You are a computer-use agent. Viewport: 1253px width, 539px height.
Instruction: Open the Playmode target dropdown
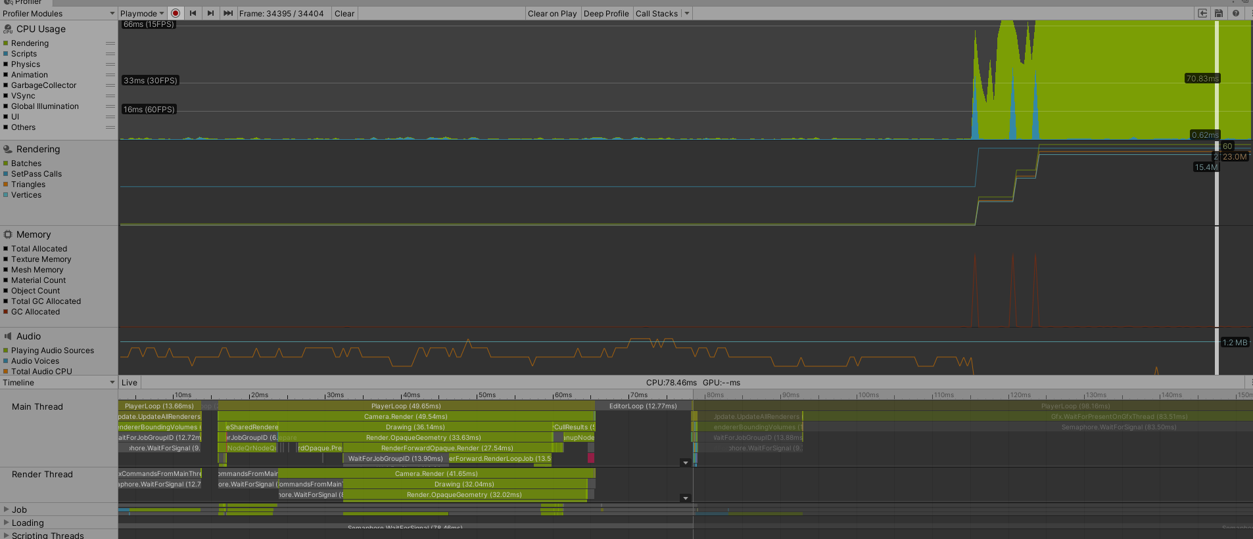coord(142,13)
